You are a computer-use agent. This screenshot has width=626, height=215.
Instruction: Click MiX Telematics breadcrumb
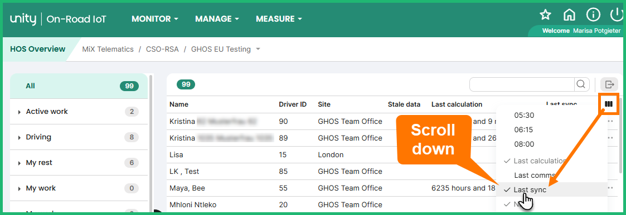[x=108, y=49]
